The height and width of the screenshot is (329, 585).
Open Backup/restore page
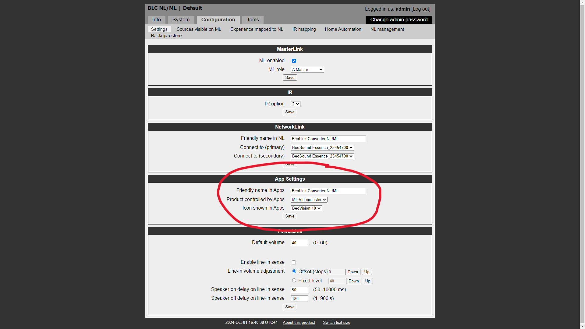click(166, 36)
